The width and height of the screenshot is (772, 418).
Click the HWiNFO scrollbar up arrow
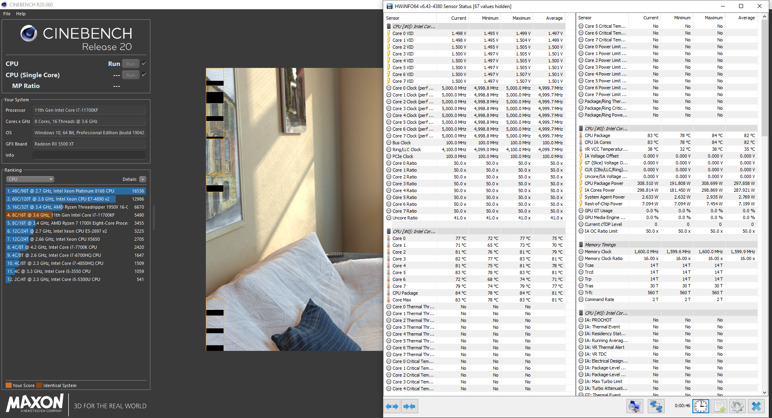point(765,17)
